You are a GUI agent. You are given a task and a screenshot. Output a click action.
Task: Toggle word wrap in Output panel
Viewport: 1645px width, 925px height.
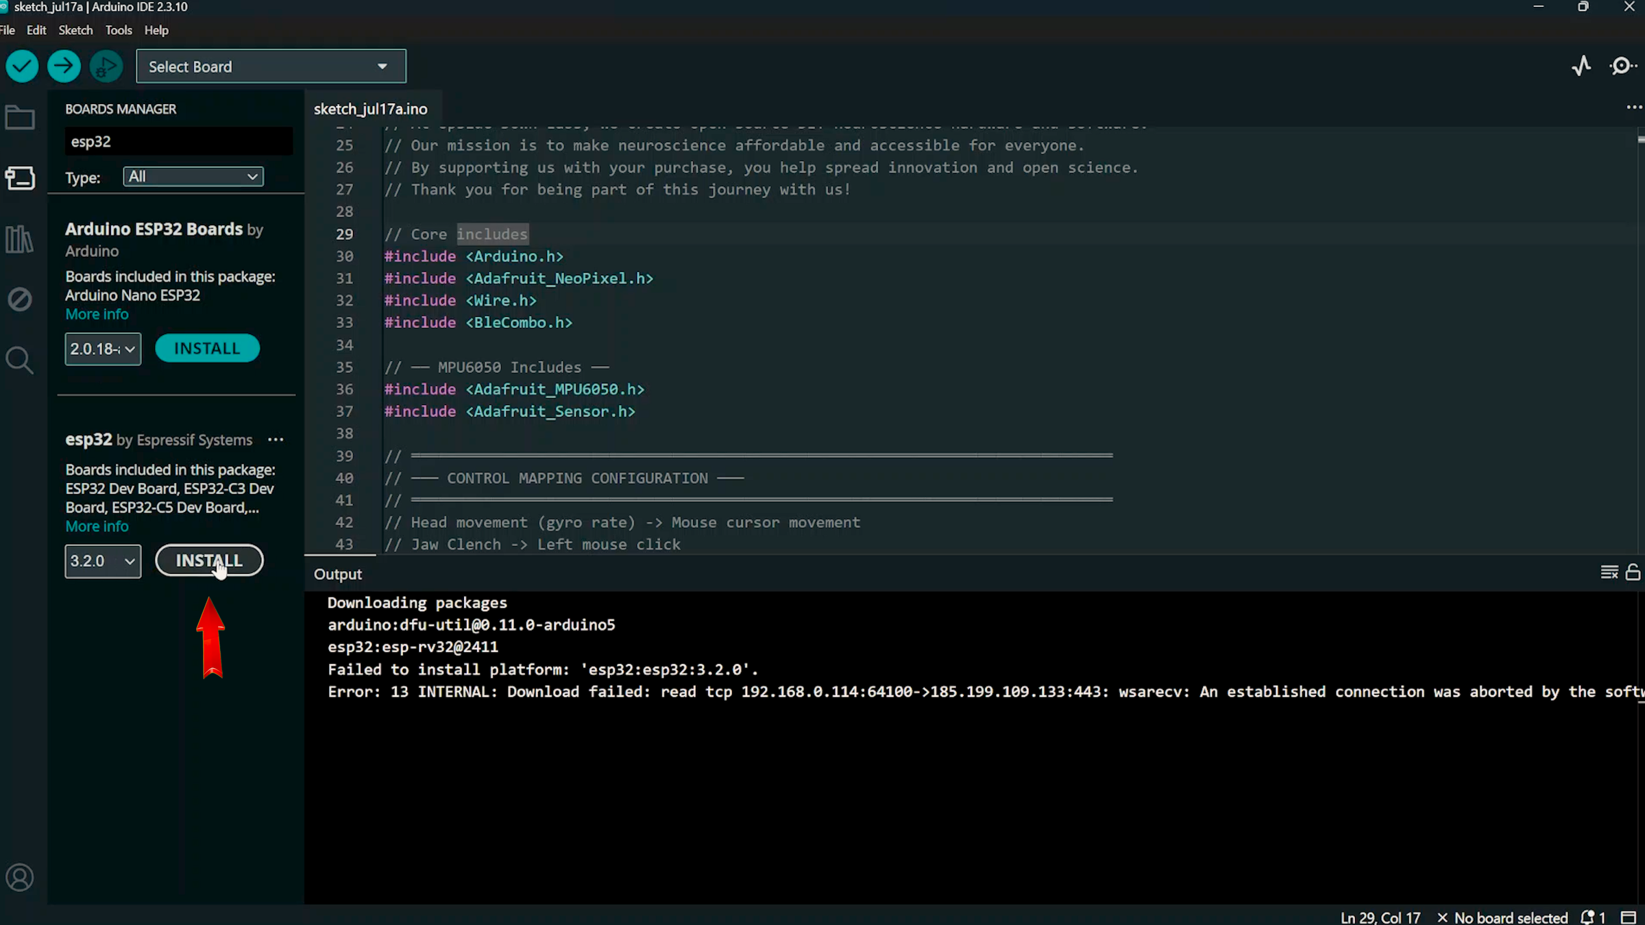(1609, 572)
